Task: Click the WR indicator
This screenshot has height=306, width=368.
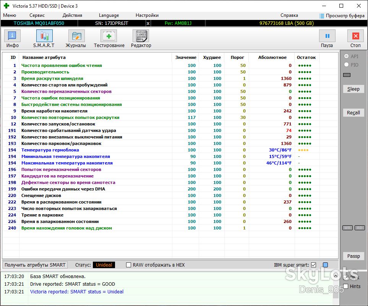Action: pos(348,228)
